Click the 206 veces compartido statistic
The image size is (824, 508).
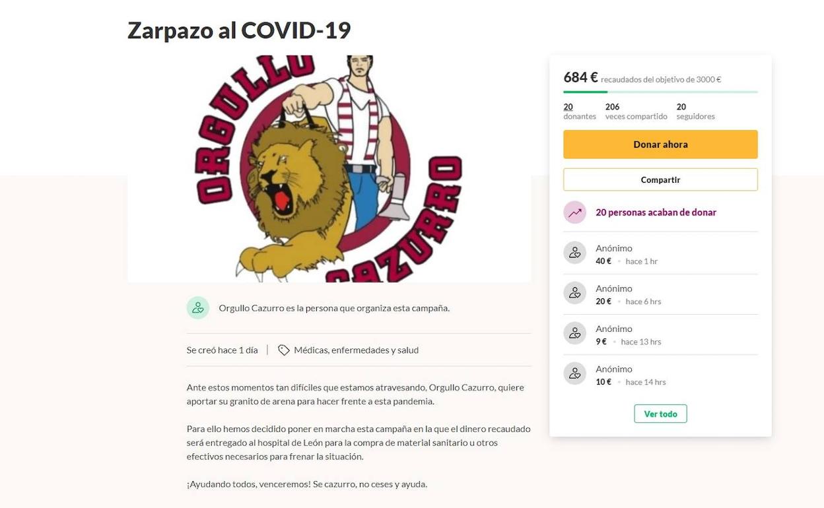tap(636, 111)
